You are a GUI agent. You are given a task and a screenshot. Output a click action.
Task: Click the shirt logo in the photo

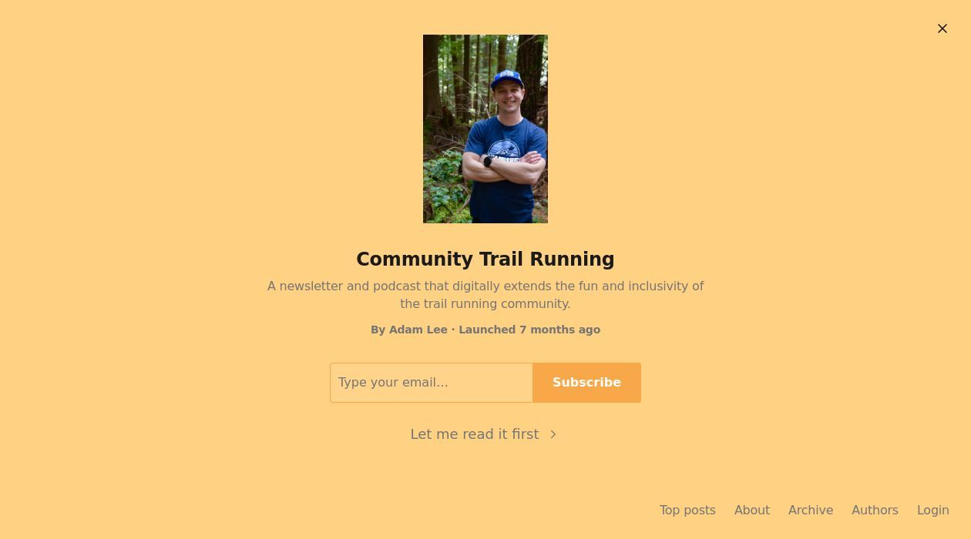pos(504,149)
